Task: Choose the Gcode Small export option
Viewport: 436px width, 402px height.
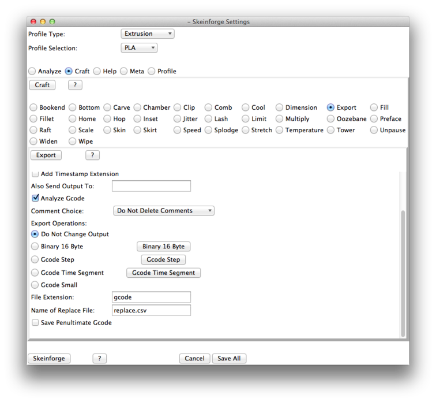Action: click(35, 285)
